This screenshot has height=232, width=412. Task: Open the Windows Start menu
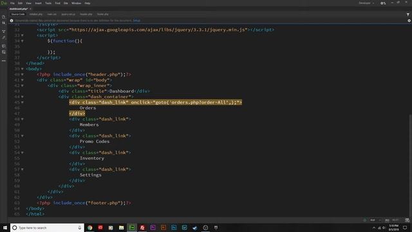[5, 227]
